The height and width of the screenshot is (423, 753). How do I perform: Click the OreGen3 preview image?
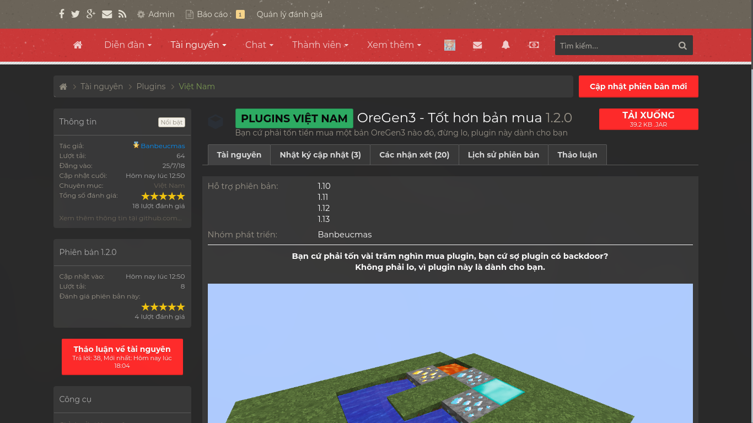(450, 353)
